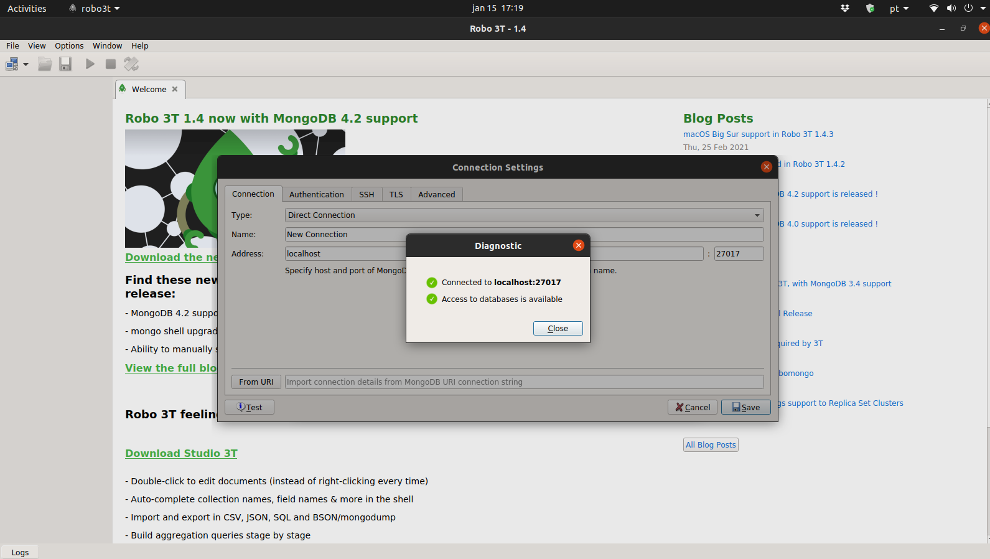The height and width of the screenshot is (559, 990).
Task: Open Activities overview
Action: (27, 8)
